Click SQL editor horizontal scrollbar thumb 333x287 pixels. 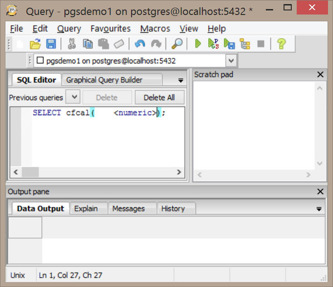pyautogui.click(x=30, y=172)
